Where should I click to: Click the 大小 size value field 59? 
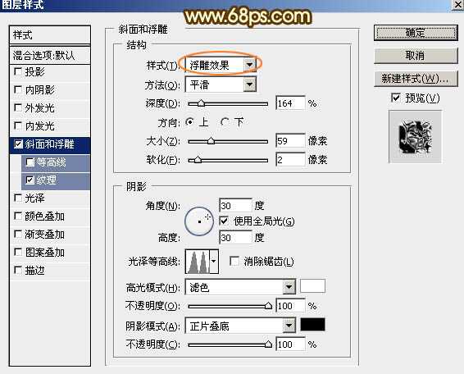(x=290, y=140)
